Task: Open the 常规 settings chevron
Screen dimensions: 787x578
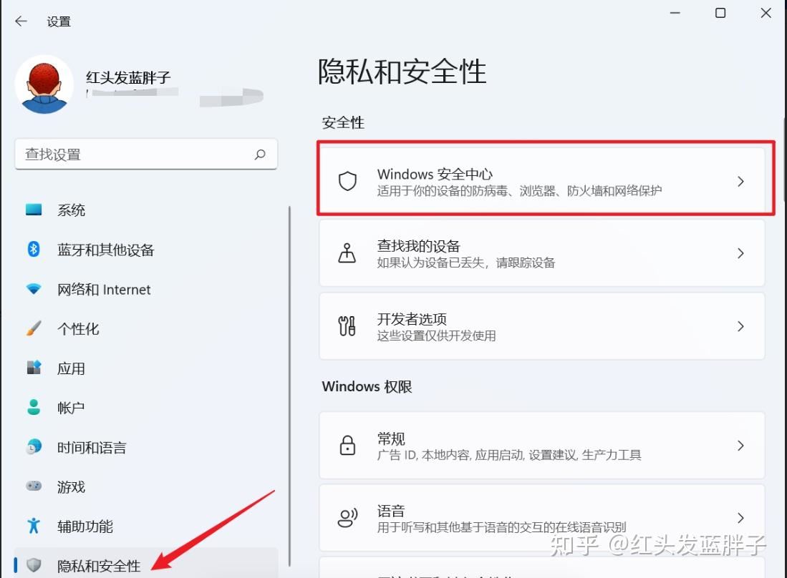Action: pos(740,446)
